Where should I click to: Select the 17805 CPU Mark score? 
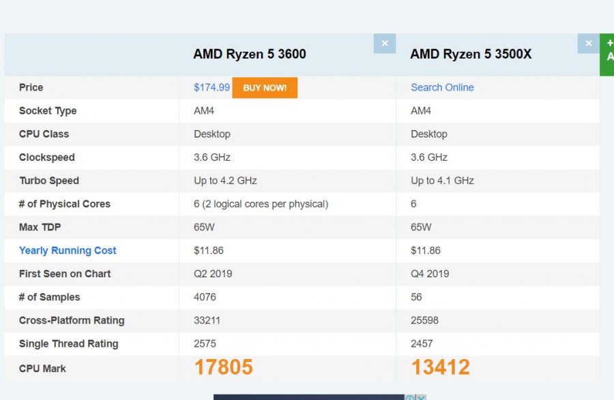[223, 367]
